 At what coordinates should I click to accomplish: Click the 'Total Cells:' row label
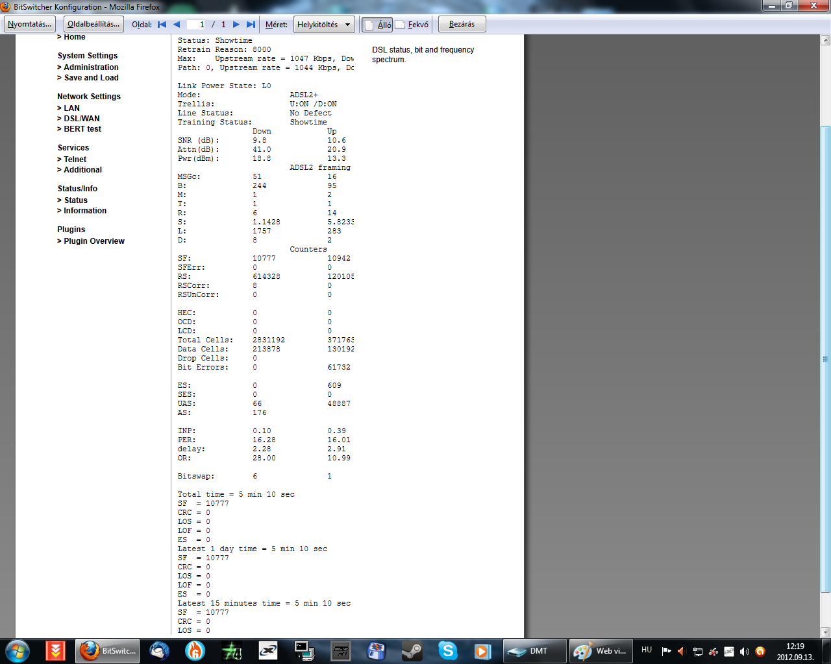(205, 340)
